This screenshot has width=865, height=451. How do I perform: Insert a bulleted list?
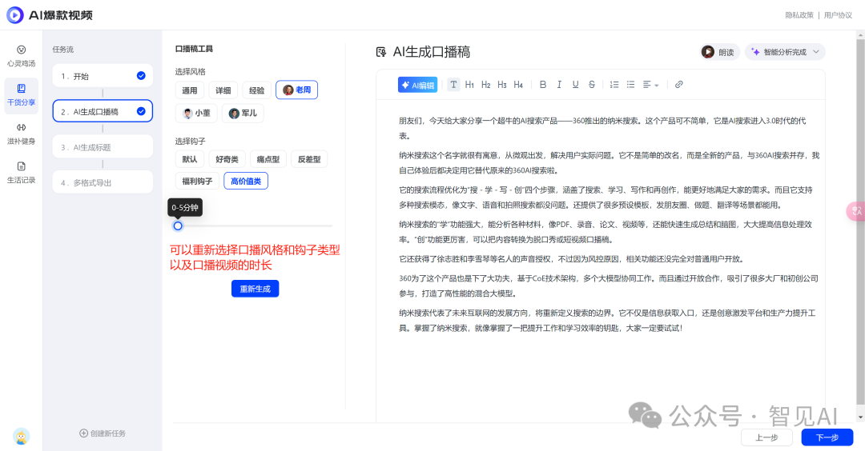coord(630,85)
